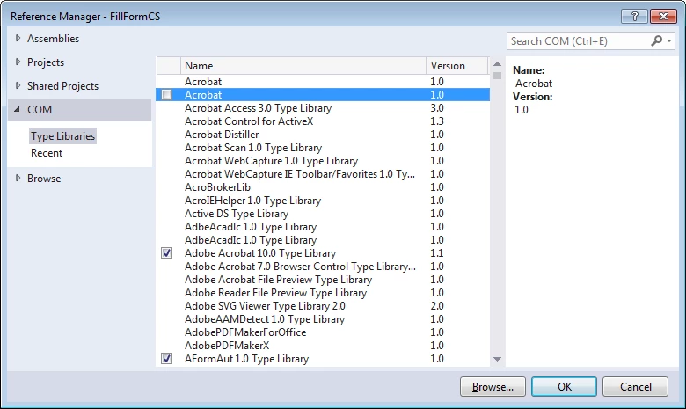Click version 1.3 cell of ActiveX row
Screen dimensions: 686x409
point(437,121)
